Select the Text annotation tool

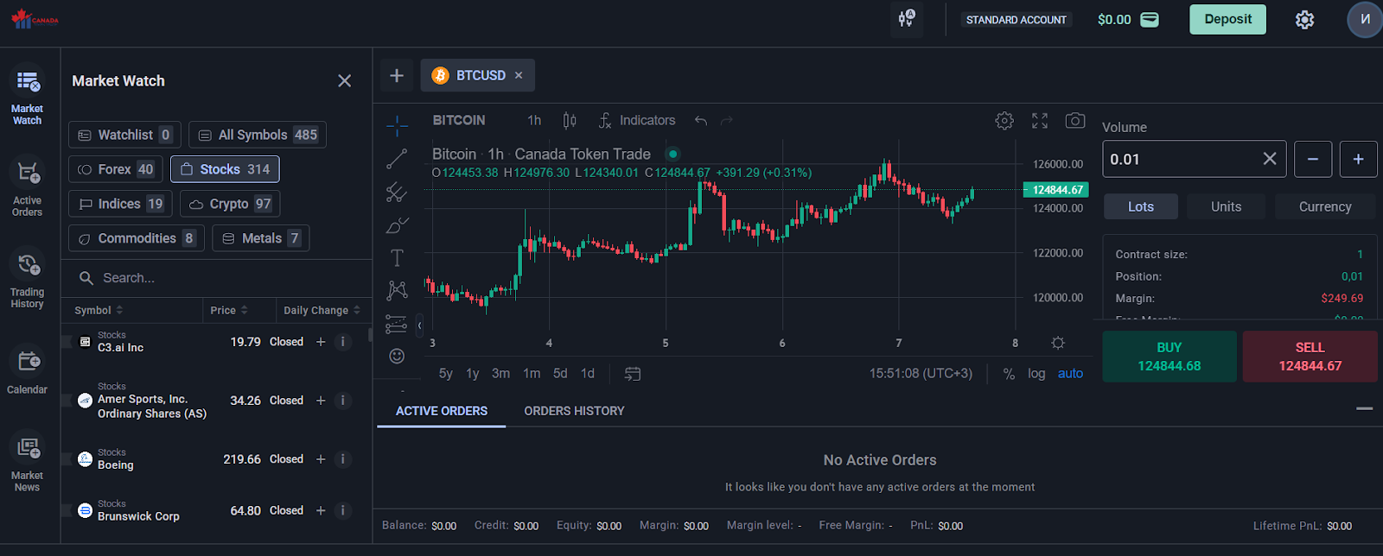(x=397, y=257)
